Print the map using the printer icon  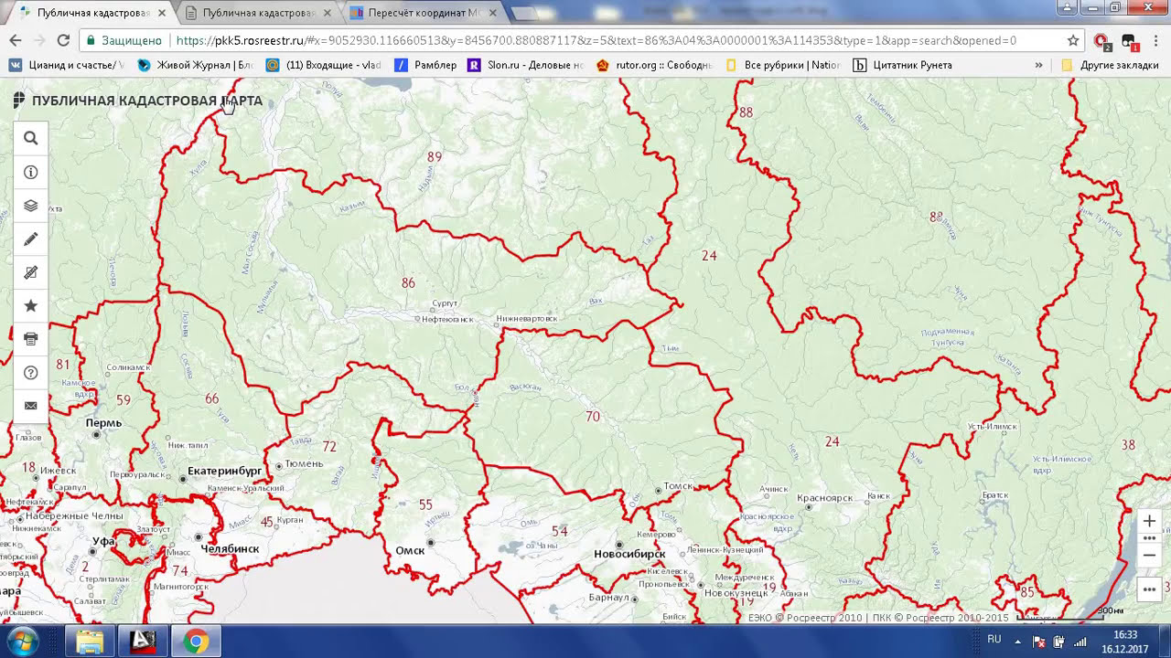(30, 339)
